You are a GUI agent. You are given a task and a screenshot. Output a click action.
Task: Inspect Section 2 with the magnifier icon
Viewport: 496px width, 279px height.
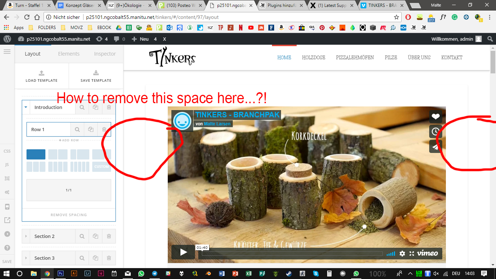[82, 236]
